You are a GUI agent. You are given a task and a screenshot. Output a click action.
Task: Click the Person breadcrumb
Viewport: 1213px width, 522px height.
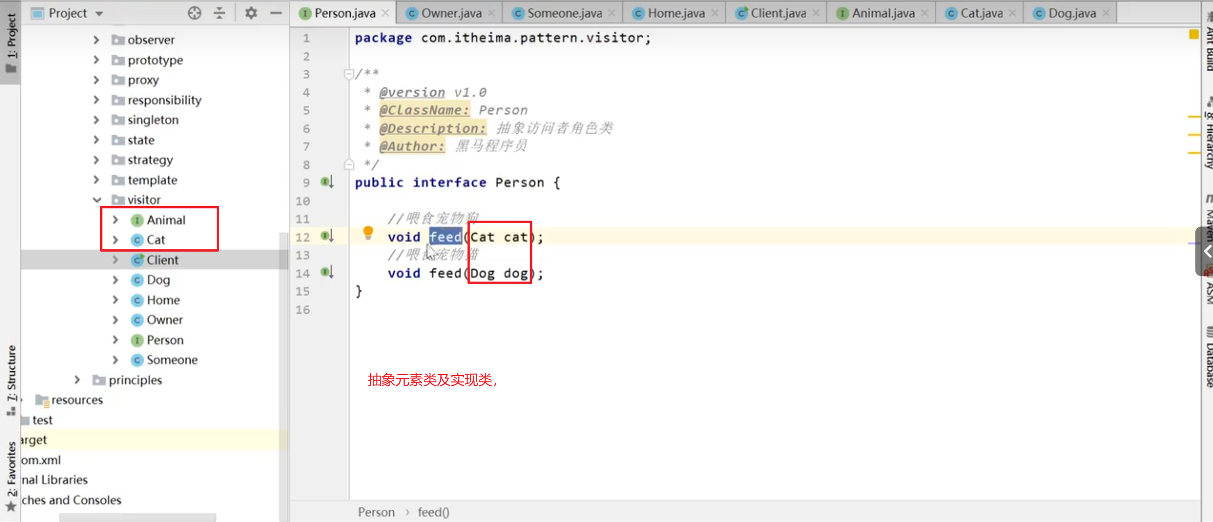(377, 512)
